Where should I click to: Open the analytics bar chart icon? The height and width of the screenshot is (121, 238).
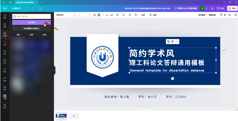pyautogui.click(x=212, y=8)
